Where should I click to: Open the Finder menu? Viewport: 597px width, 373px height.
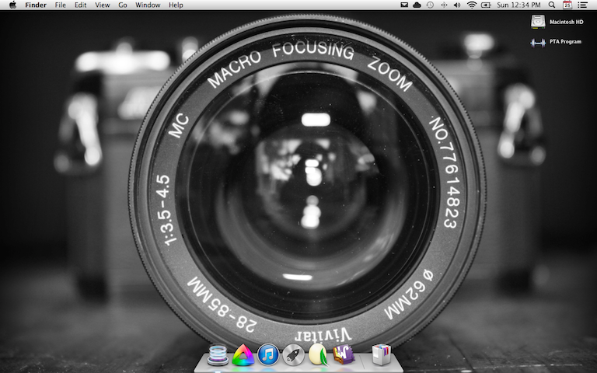(36, 5)
